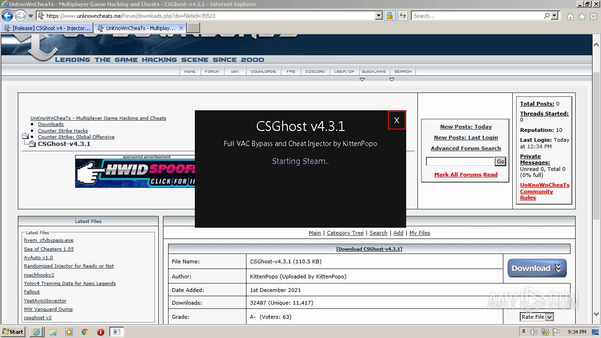601x338 pixels.
Task: Open a new blank browser tab
Action: click(193, 28)
